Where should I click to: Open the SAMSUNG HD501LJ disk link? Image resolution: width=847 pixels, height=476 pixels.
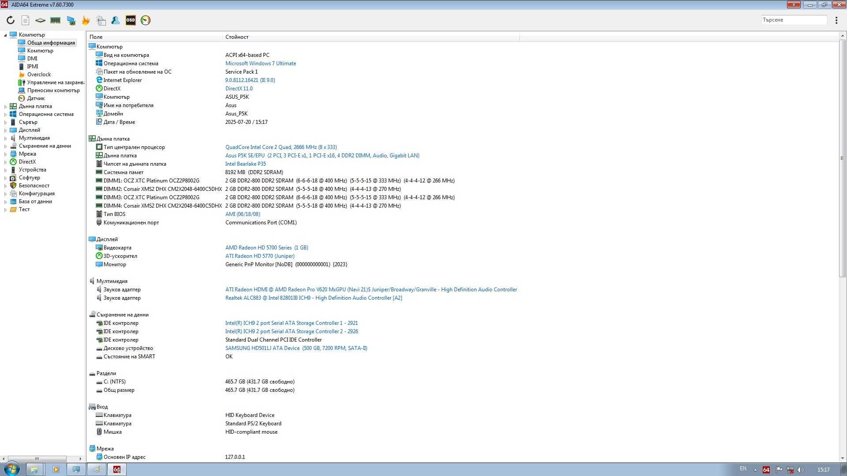pyautogui.click(x=296, y=348)
